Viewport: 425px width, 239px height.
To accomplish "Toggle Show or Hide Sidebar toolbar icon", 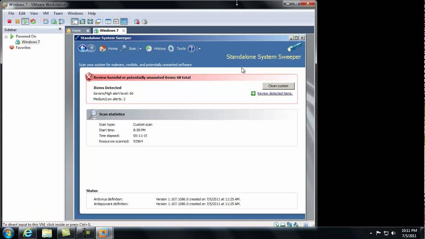I will click(75, 22).
